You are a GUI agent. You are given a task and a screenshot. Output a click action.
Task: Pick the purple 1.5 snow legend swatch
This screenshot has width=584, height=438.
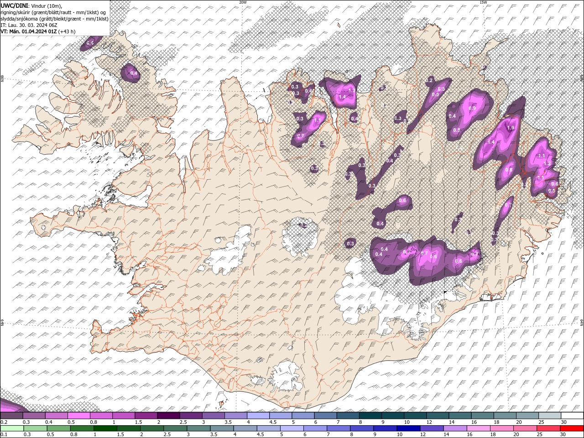tap(146, 416)
